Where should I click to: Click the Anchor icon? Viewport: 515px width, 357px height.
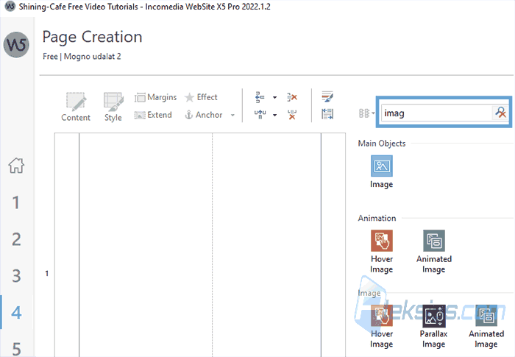[188, 115]
